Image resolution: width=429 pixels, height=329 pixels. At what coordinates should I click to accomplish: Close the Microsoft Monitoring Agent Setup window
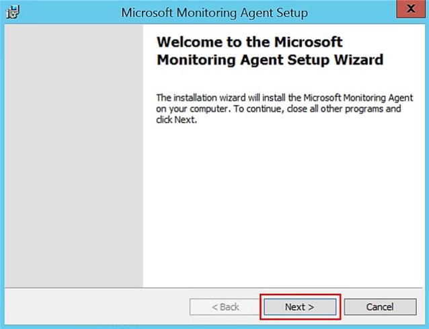click(x=411, y=9)
